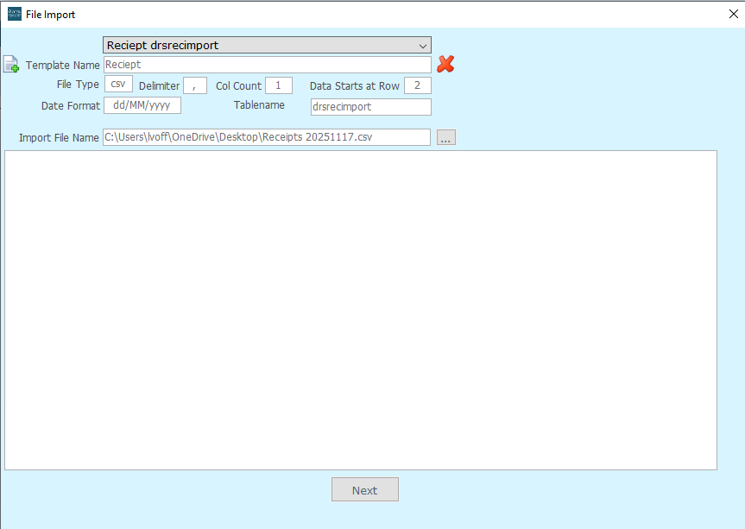
Task: Select the File Type csv field
Action: [x=118, y=85]
